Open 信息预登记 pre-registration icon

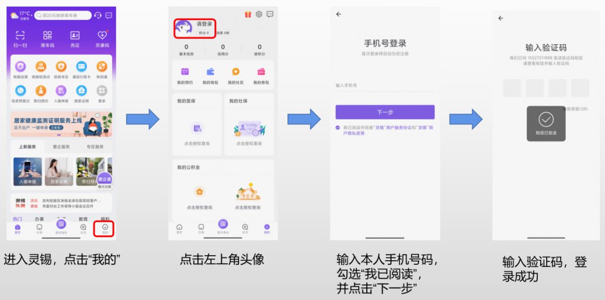(x=21, y=91)
